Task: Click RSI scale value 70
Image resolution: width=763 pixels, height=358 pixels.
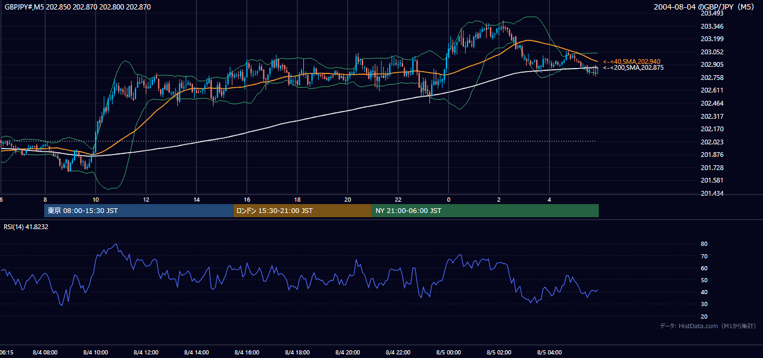Action: [704, 256]
